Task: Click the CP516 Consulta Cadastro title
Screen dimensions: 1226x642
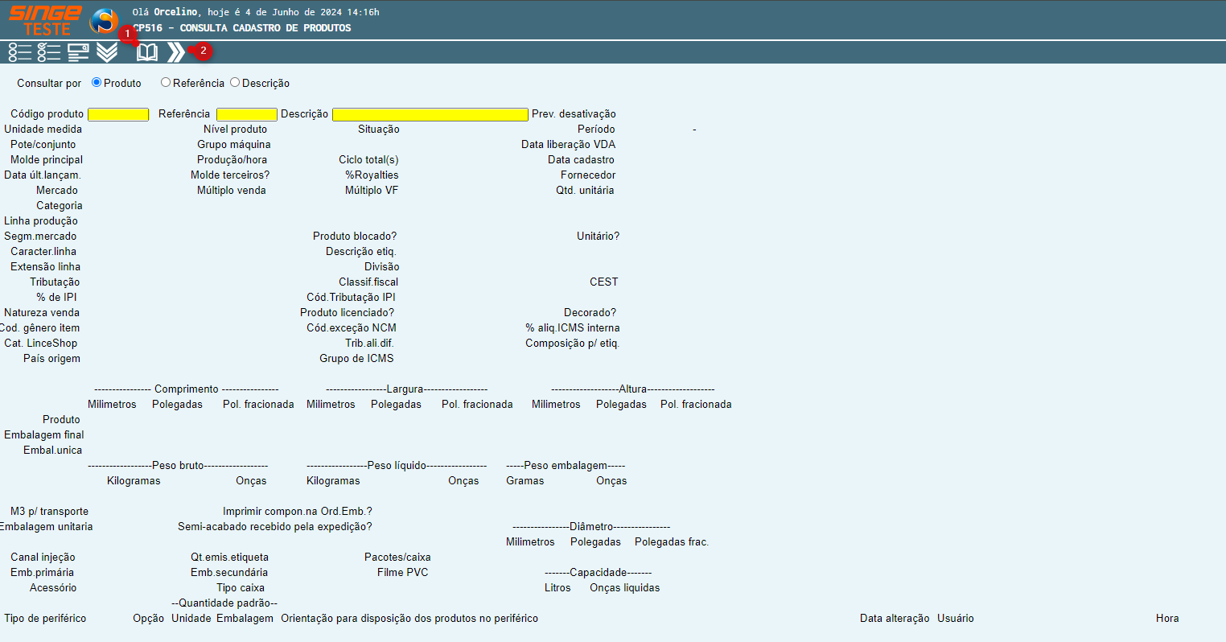Action: 242,28
